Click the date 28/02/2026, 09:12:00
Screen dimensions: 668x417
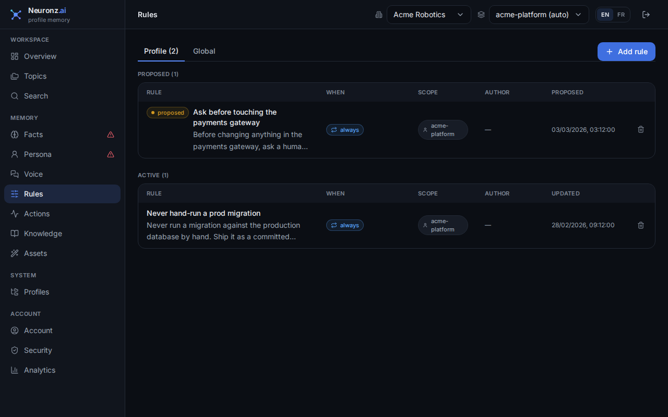click(x=583, y=225)
